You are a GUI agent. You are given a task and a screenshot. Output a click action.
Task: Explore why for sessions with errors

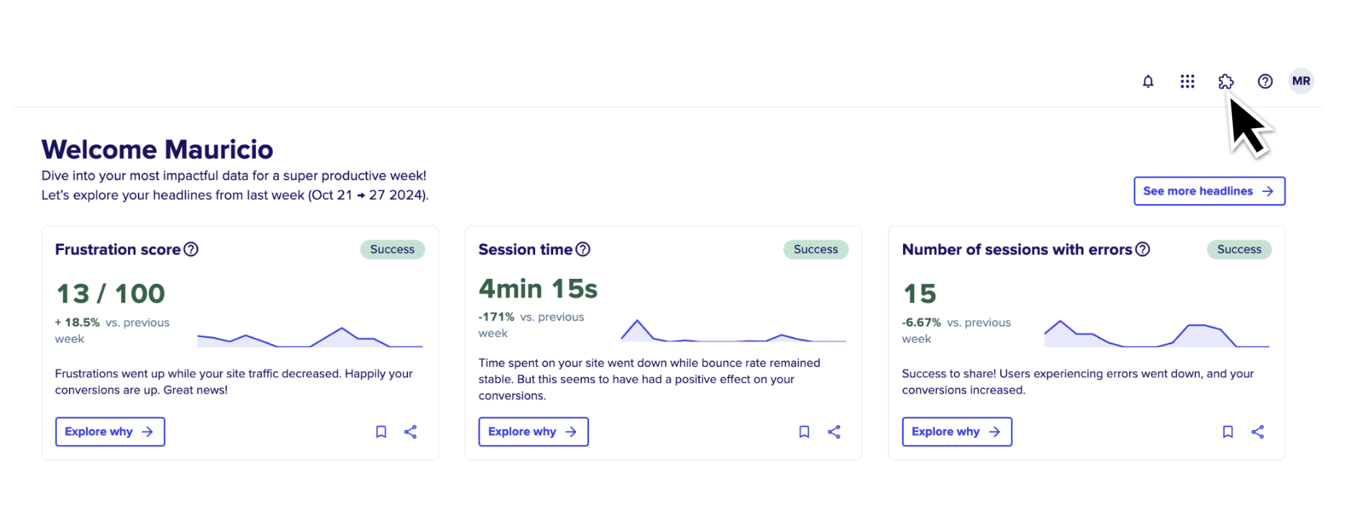click(x=957, y=432)
